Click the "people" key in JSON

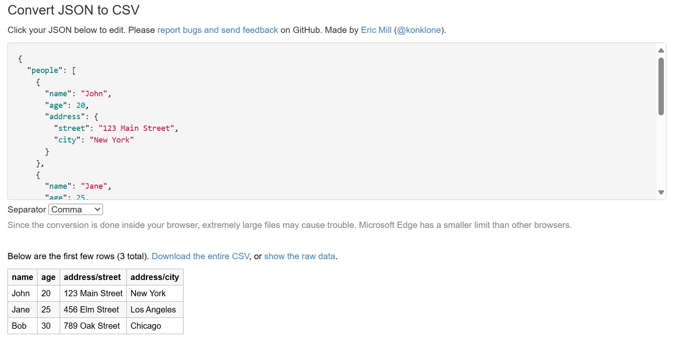[x=45, y=70]
